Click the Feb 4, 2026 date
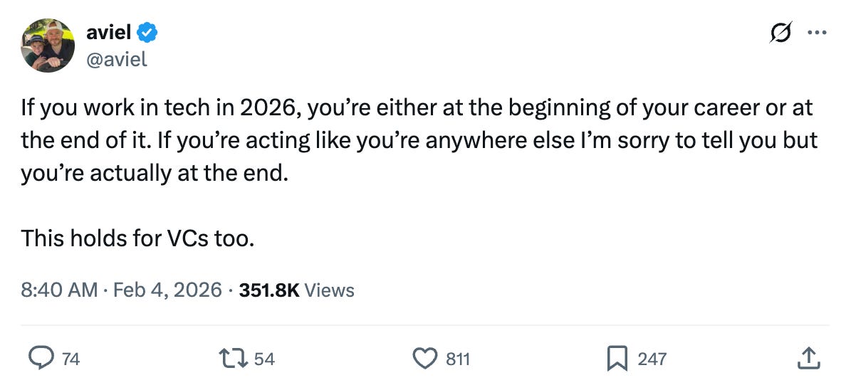 click(x=168, y=290)
